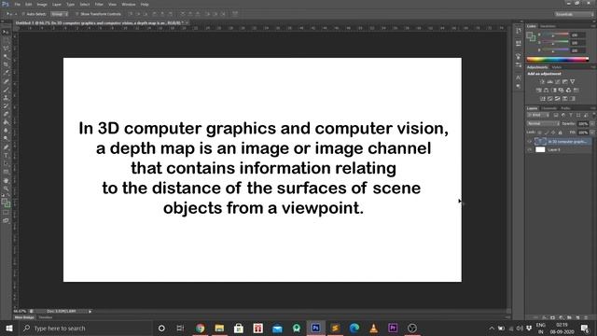Select the Spot Healing Brush tool
Image resolution: width=597 pixels, height=336 pixels.
6,81
